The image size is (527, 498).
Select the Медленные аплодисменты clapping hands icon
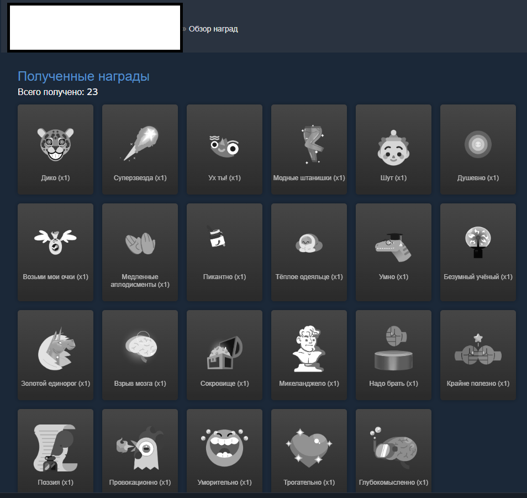tap(140, 244)
